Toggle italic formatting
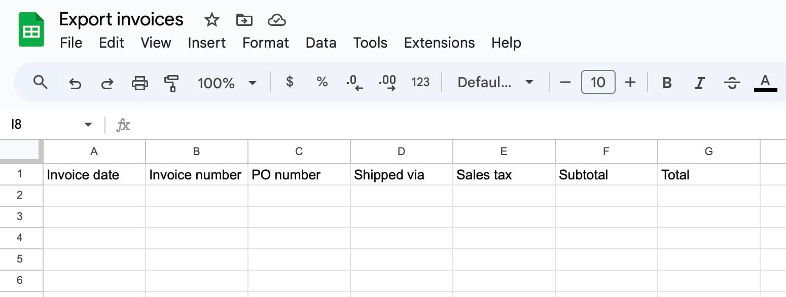This screenshot has height=297, width=786. [x=700, y=83]
